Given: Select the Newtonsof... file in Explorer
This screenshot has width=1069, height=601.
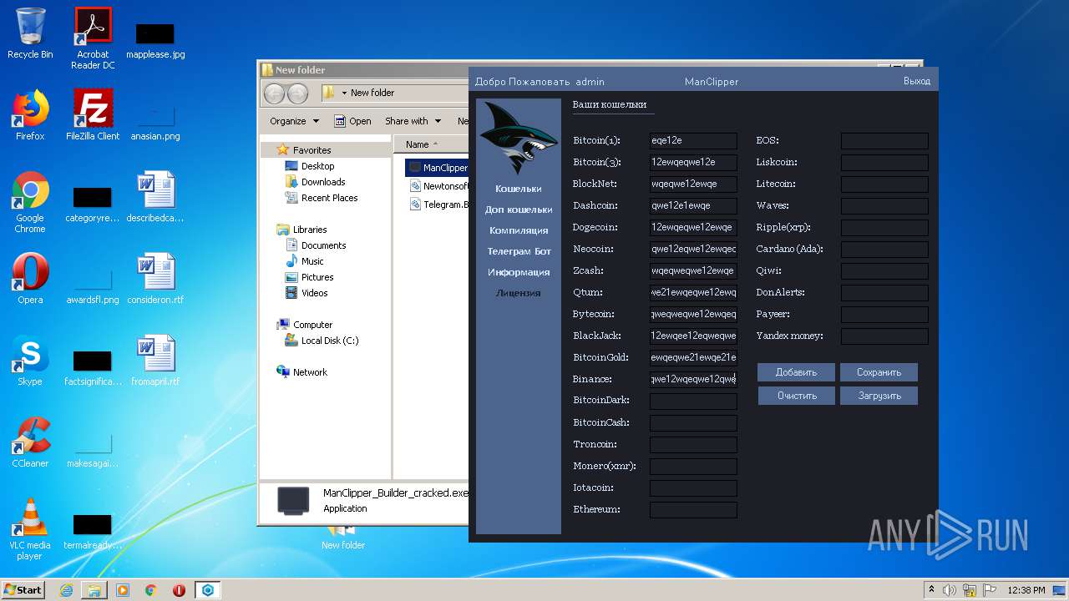Looking at the screenshot, I should (439, 186).
